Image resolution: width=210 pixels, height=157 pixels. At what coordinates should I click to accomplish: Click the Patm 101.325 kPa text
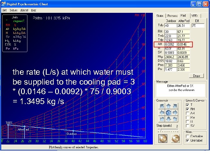[x=51, y=18]
